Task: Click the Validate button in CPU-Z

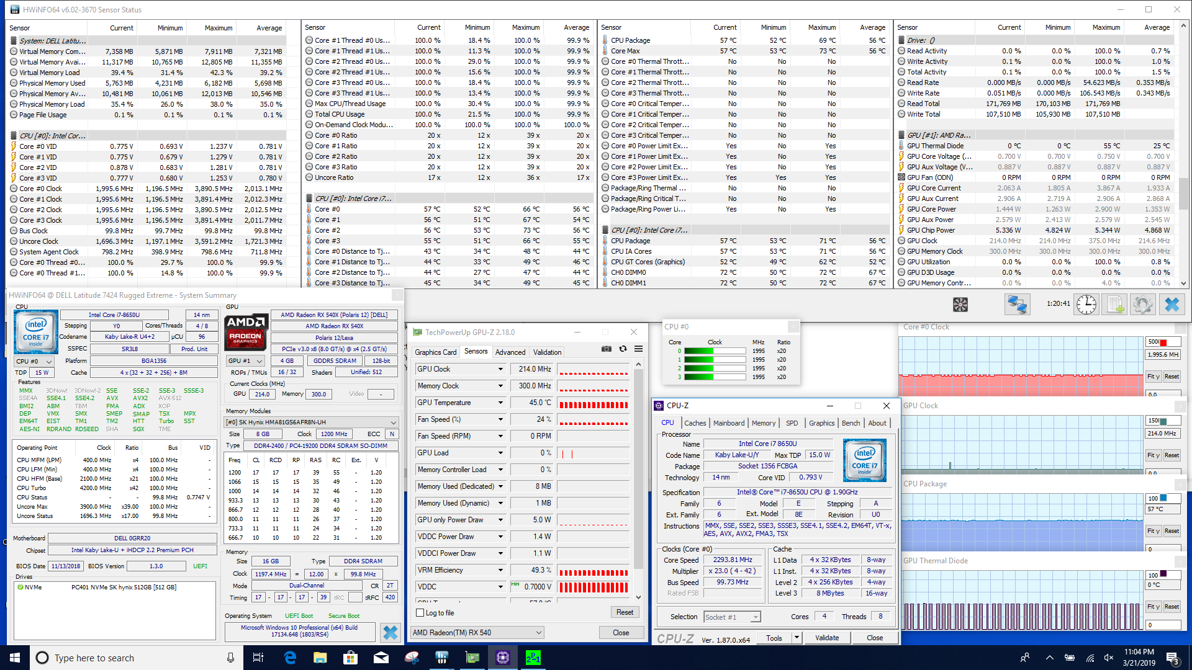Action: 826,638
